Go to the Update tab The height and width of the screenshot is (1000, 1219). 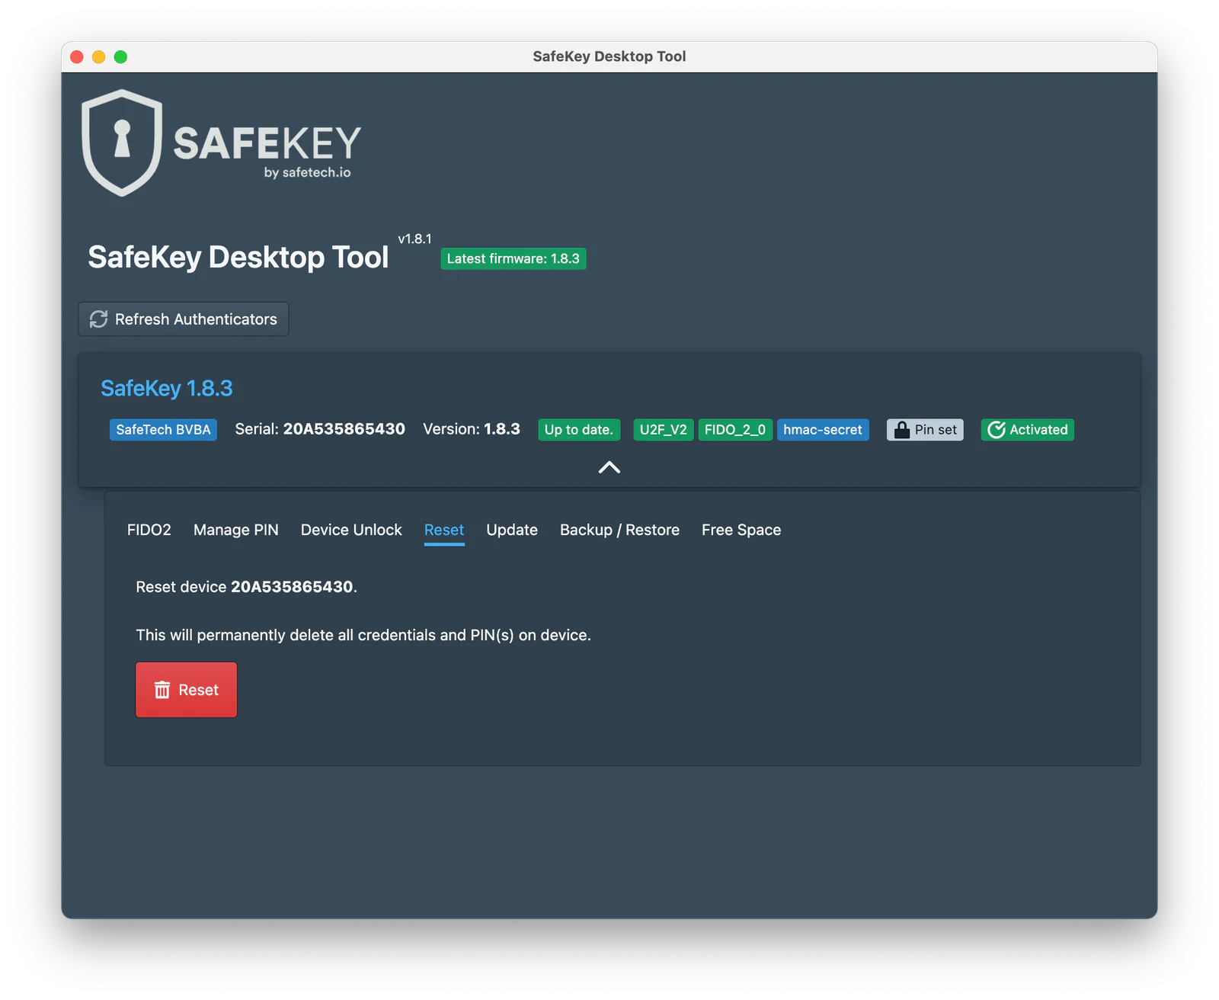tap(512, 530)
